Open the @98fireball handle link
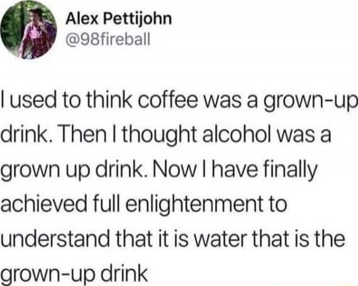The height and width of the screenshot is (286, 358). point(108,39)
